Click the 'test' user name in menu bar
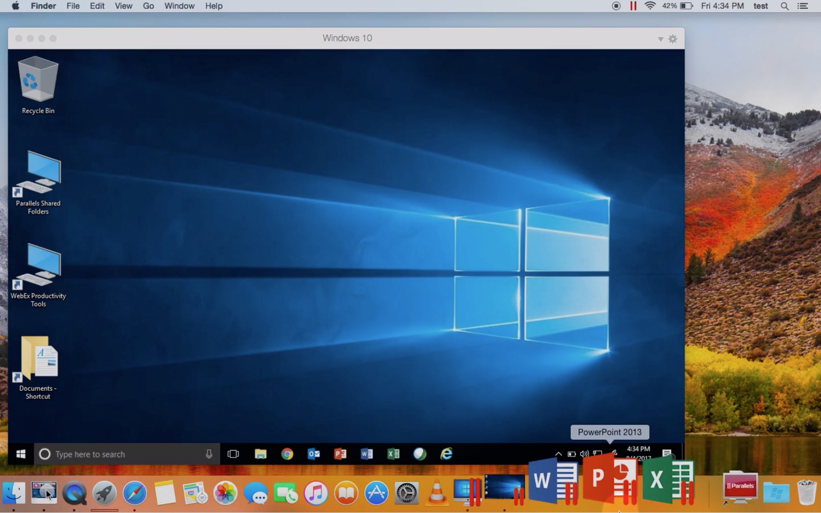Viewport: 821px width, 513px height. pyautogui.click(x=760, y=6)
